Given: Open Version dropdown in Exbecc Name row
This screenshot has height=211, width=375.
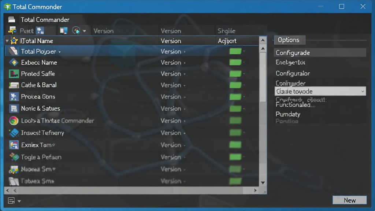Looking at the screenshot, I should click(x=185, y=63).
